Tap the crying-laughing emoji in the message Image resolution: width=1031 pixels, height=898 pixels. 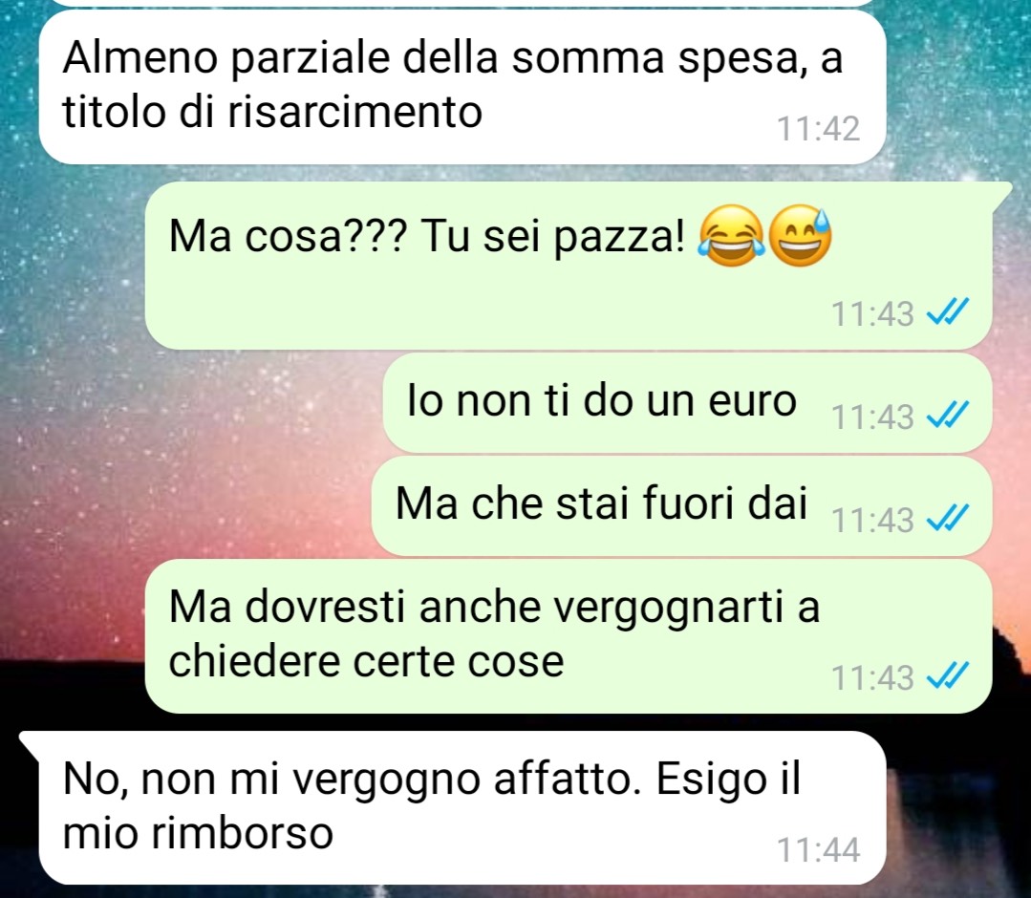(x=731, y=235)
